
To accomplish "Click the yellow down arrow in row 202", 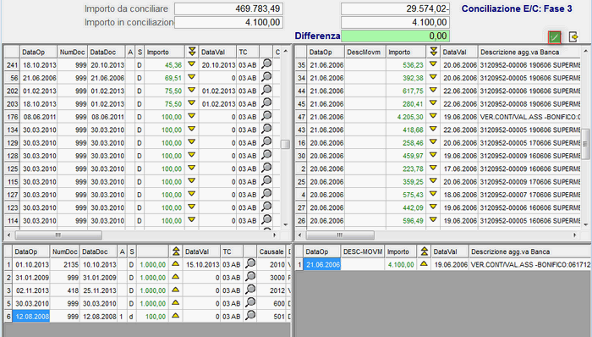I will click(x=192, y=91).
